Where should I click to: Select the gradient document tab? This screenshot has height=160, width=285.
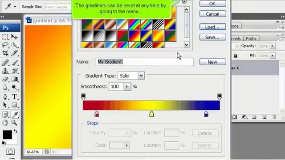[49, 20]
